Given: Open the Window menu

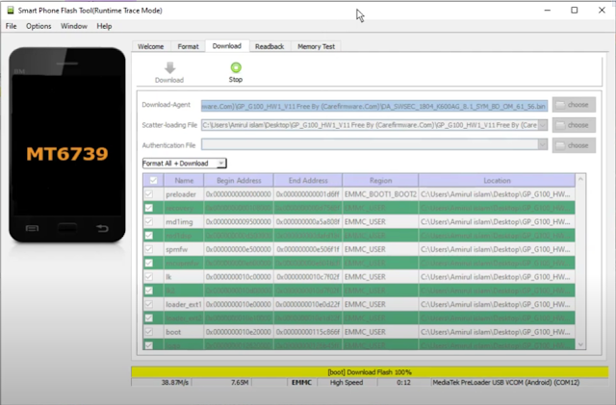Looking at the screenshot, I should pyautogui.click(x=74, y=26).
